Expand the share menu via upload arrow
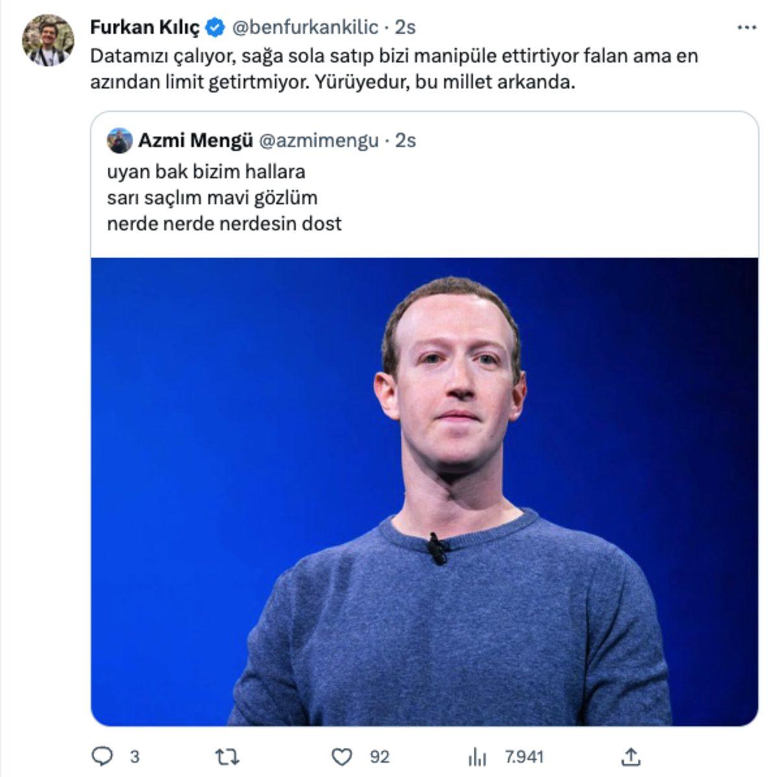The width and height of the screenshot is (779, 777). (632, 755)
